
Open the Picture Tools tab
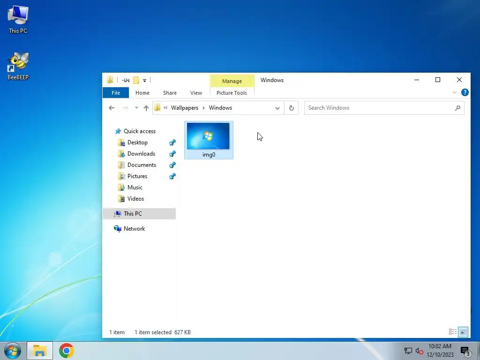coord(232,93)
